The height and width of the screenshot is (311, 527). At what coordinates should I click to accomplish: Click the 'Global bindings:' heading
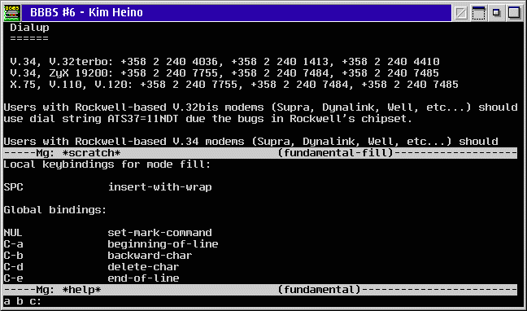pyautogui.click(x=55, y=210)
